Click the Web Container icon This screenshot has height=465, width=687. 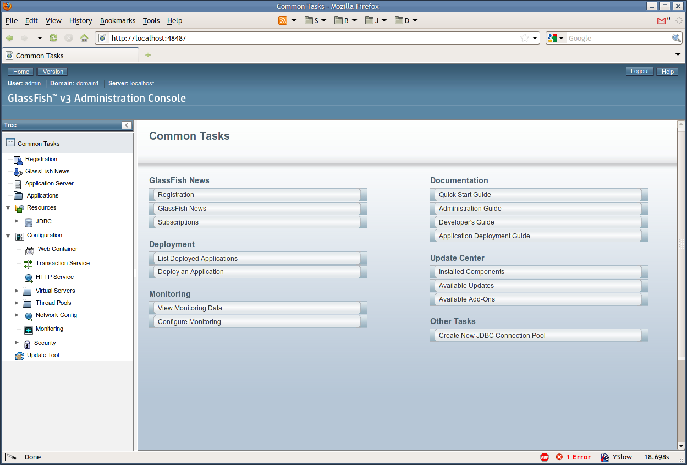pyautogui.click(x=30, y=249)
